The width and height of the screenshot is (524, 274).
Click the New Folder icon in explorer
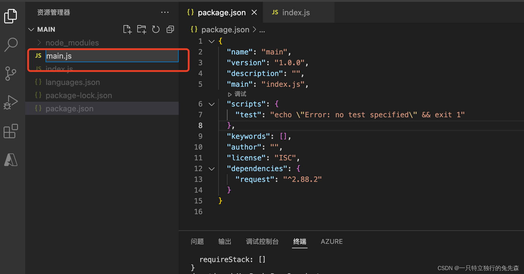tap(141, 29)
